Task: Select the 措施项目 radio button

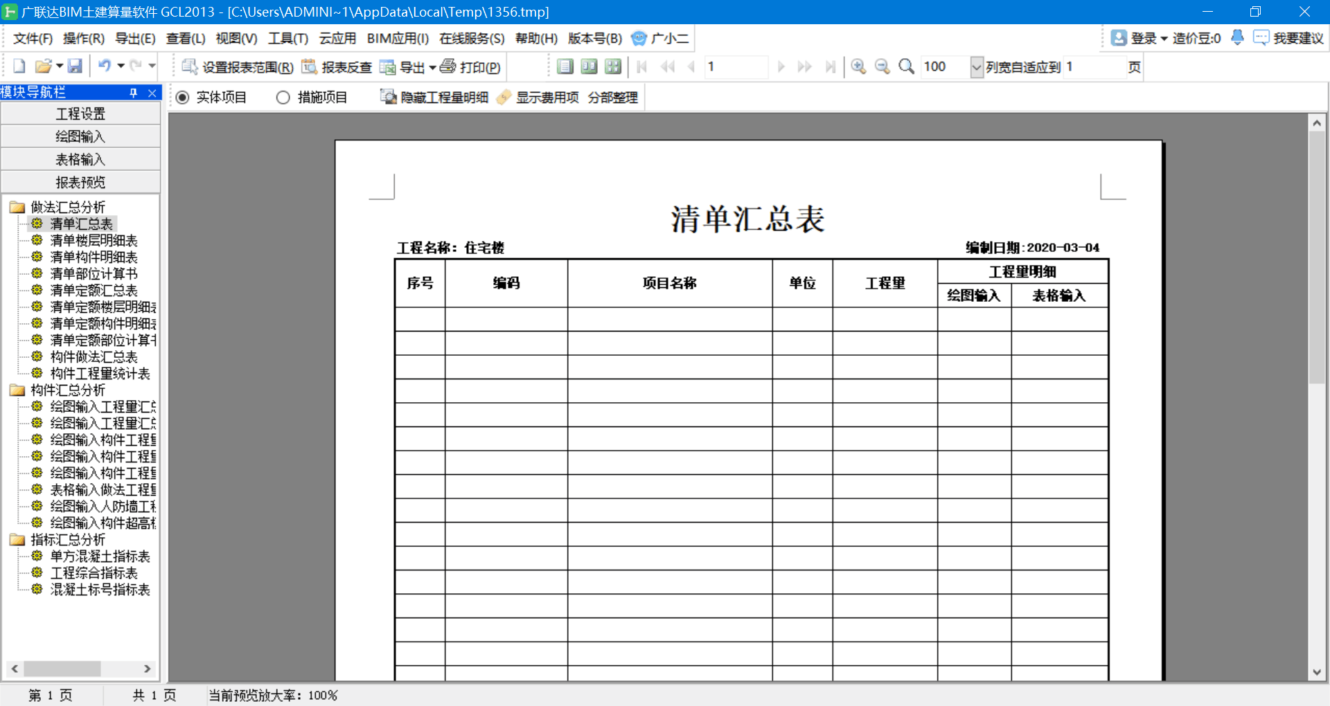Action: pyautogui.click(x=283, y=98)
